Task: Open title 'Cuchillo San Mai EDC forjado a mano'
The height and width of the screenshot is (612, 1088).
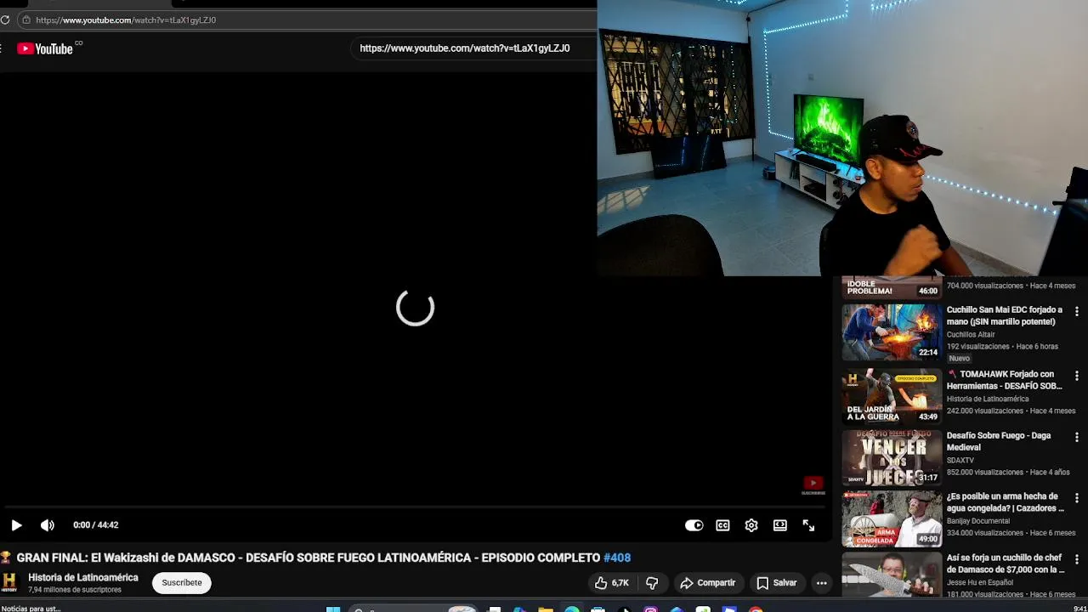Action: [1005, 315]
